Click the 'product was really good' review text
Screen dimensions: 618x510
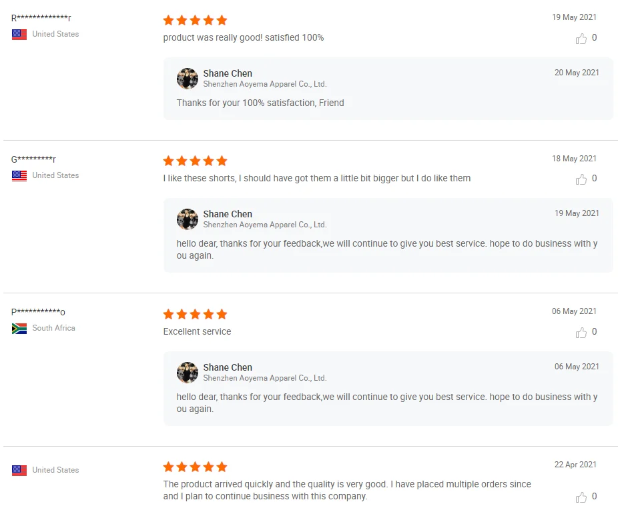pyautogui.click(x=244, y=38)
